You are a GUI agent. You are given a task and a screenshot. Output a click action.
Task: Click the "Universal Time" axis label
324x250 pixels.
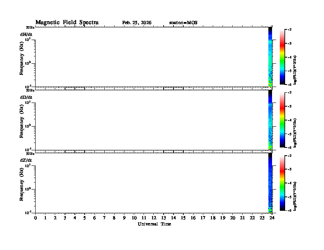155,224
